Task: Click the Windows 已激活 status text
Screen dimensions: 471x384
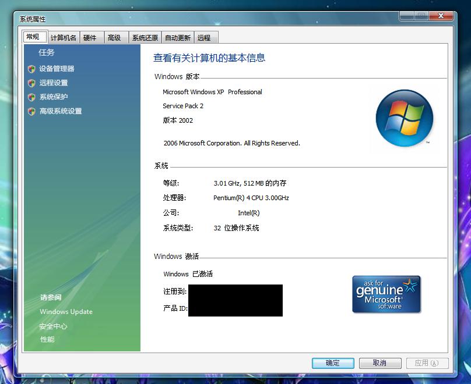Action: tap(188, 274)
